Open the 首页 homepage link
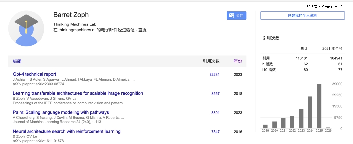Screen dimensions: 353x144 pyautogui.click(x=142, y=30)
